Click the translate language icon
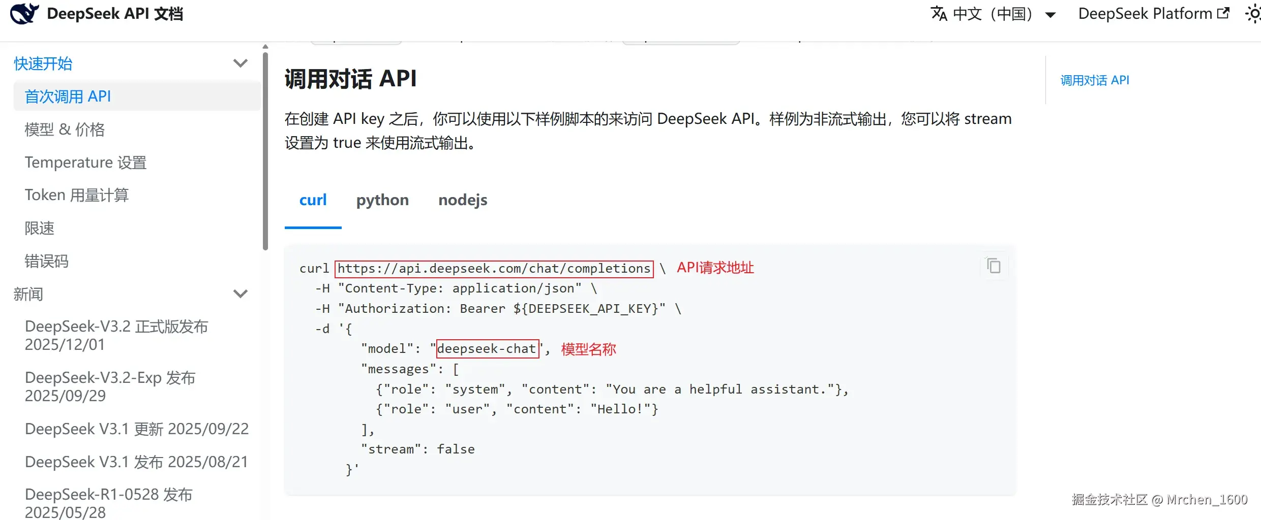 tap(939, 14)
